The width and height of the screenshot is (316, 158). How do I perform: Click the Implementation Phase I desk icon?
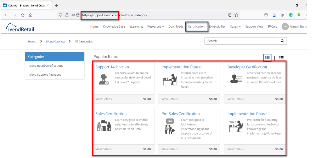[x=170, y=80]
